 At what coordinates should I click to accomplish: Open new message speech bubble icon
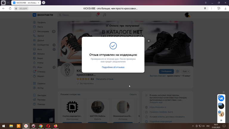coord(221,121)
